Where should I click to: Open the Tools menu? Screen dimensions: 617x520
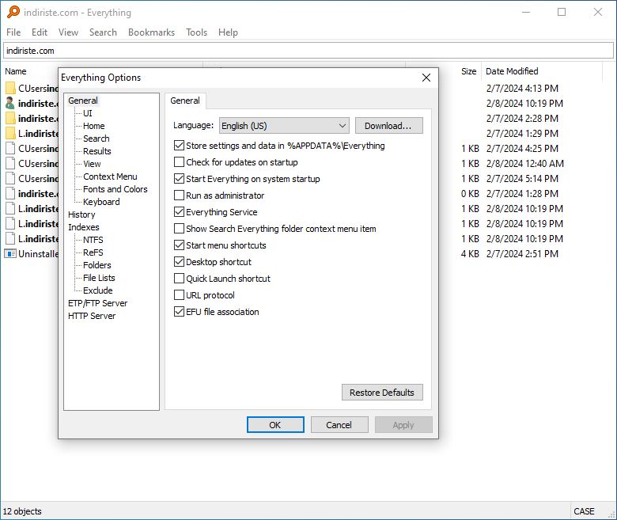[x=196, y=32]
